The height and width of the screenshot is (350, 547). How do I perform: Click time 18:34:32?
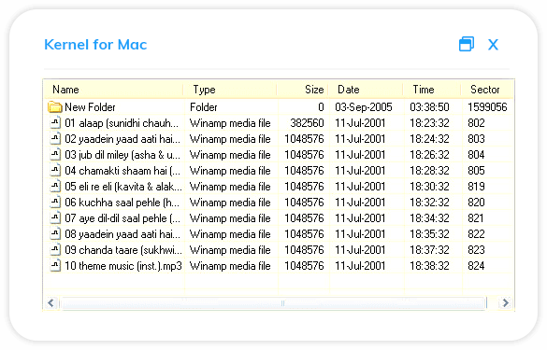pyautogui.click(x=429, y=218)
